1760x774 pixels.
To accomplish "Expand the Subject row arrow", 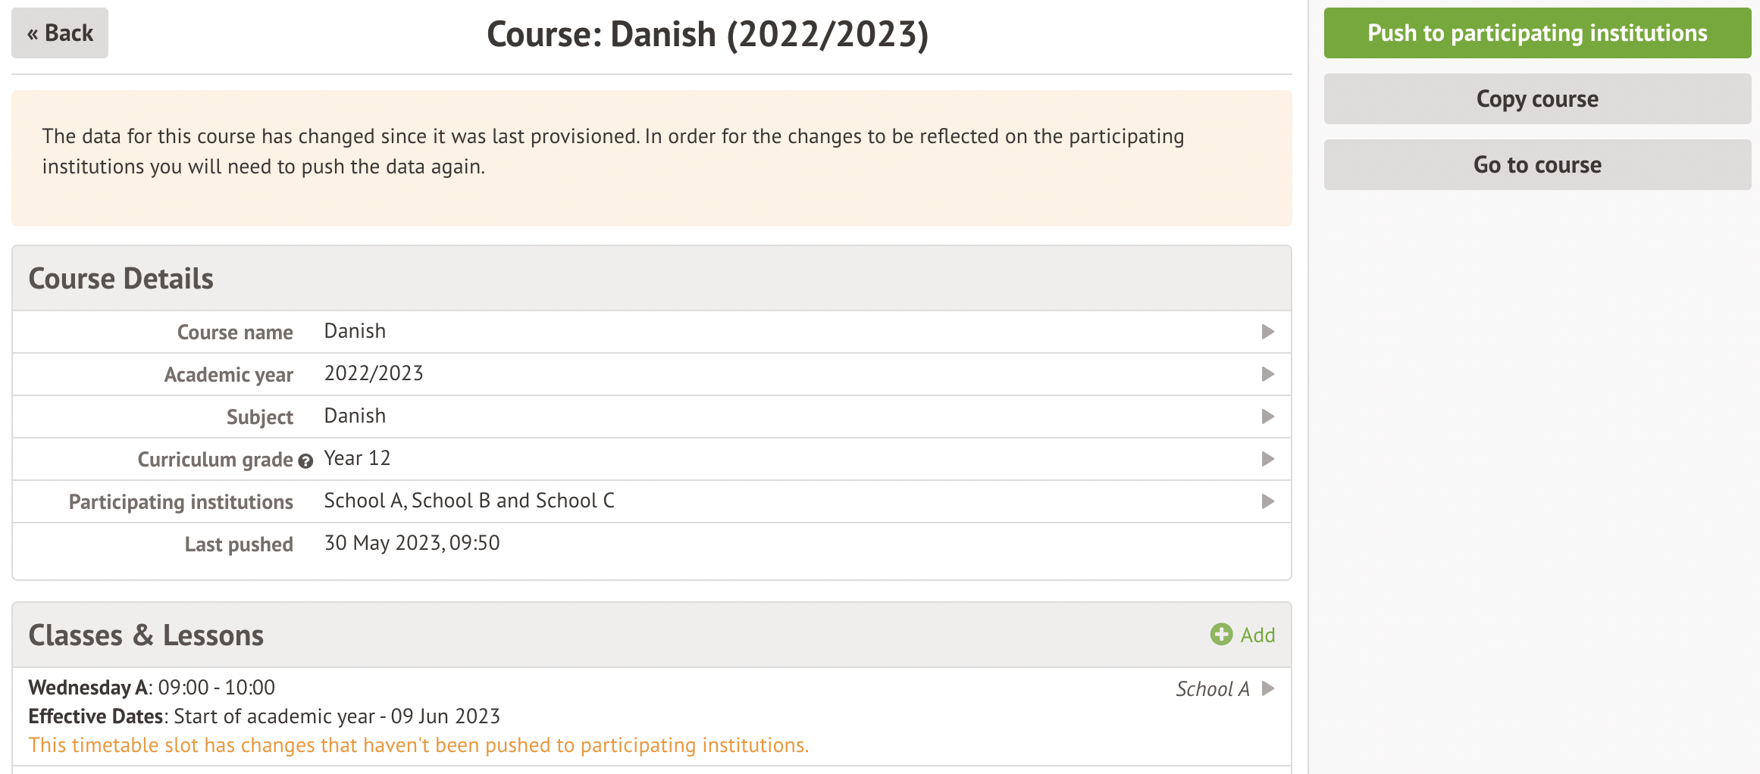I will coord(1267,417).
